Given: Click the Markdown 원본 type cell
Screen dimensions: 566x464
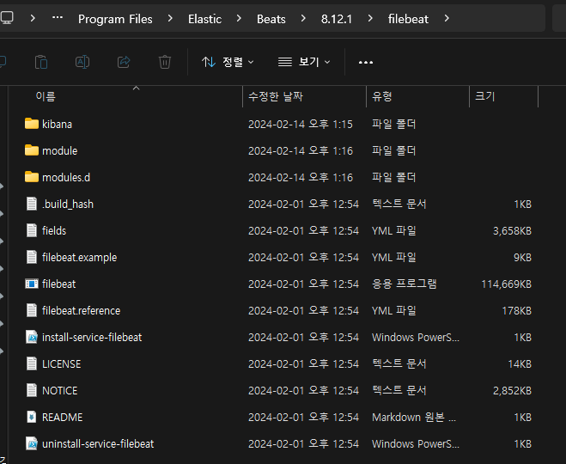Looking at the screenshot, I should coord(414,417).
